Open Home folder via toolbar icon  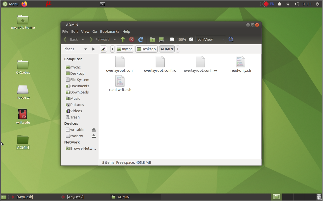pyautogui.click(x=152, y=39)
